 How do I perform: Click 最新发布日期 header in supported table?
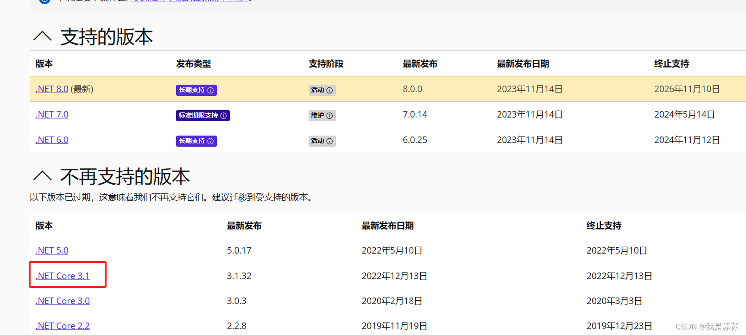(x=523, y=64)
